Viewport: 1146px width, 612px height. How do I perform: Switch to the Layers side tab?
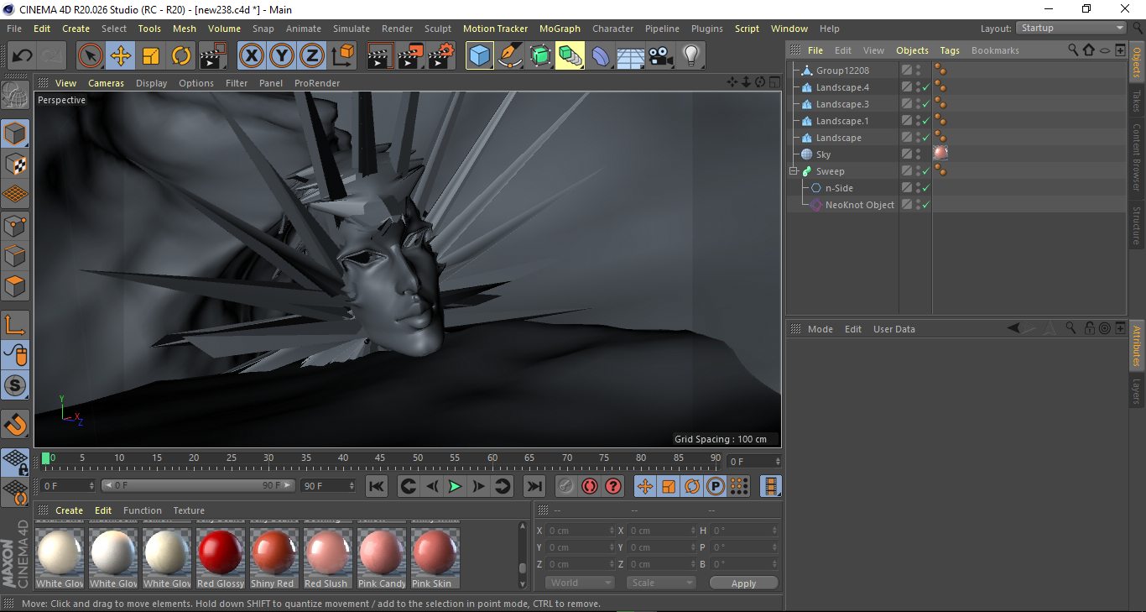[x=1137, y=390]
